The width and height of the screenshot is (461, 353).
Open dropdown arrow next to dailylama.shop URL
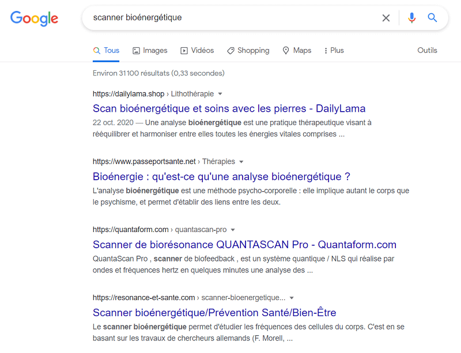pyautogui.click(x=220, y=94)
